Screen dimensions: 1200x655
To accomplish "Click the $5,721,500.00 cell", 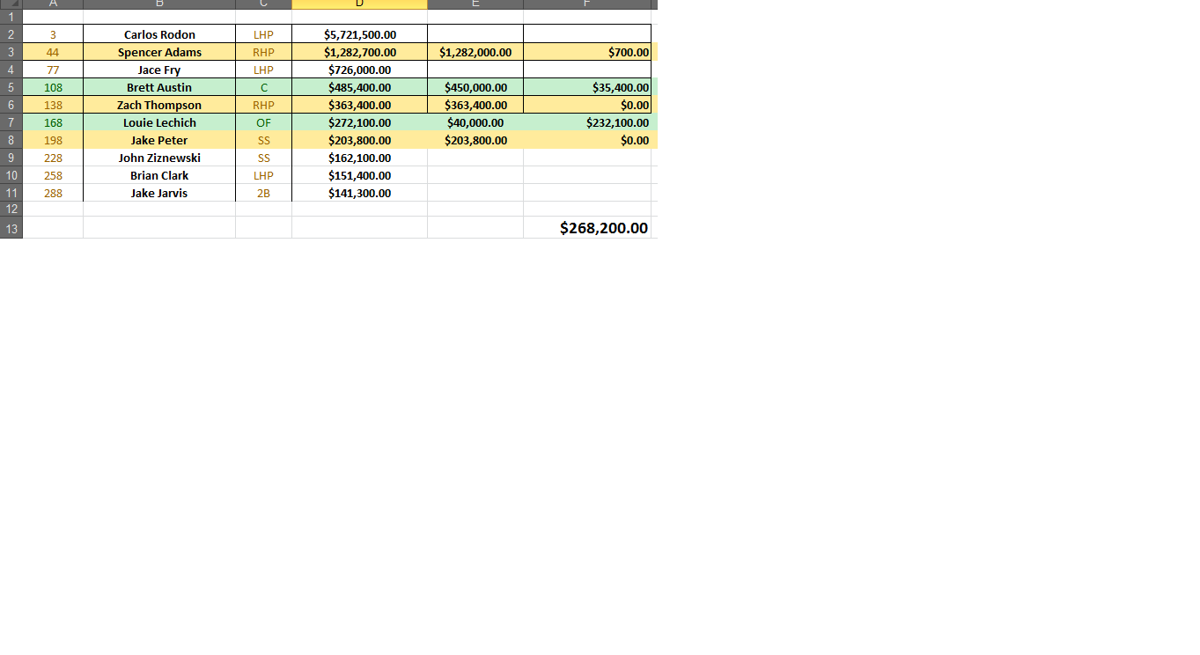I will [359, 34].
